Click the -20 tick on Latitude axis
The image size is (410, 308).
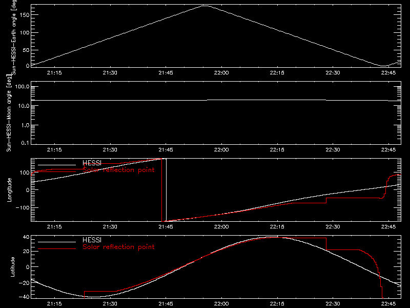click(x=24, y=283)
